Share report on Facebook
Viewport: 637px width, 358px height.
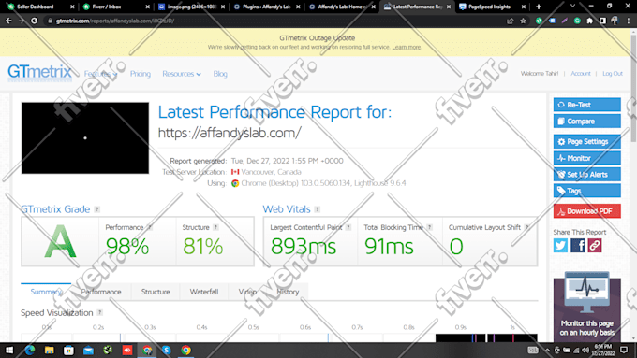(x=577, y=245)
